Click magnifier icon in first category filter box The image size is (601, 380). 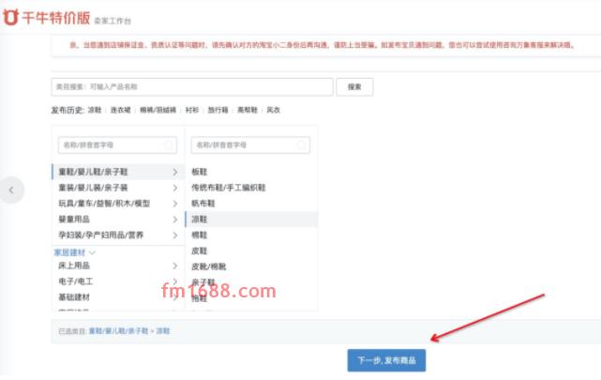pyautogui.click(x=169, y=144)
